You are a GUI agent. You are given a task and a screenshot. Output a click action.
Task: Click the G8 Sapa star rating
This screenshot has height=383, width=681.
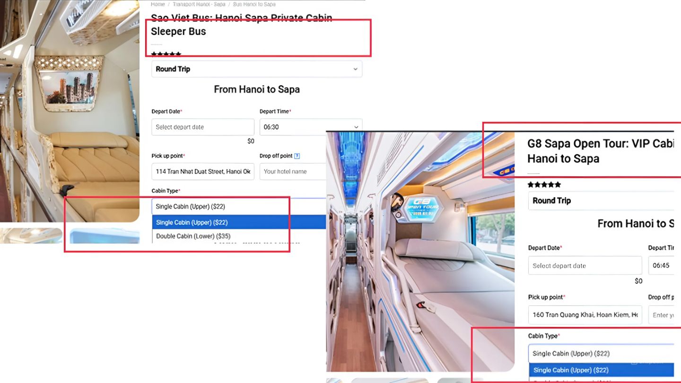[544, 184]
